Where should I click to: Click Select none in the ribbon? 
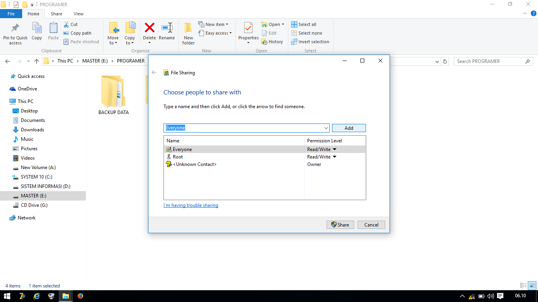[x=307, y=33]
